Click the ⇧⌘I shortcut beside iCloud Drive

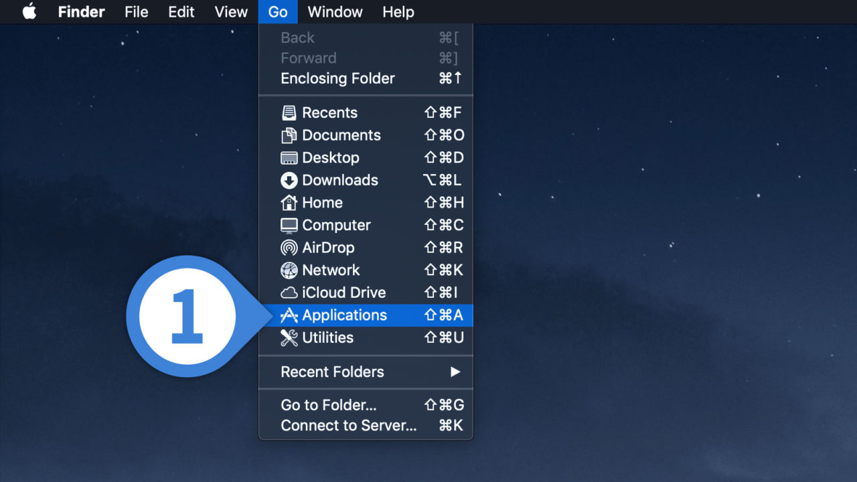click(441, 293)
